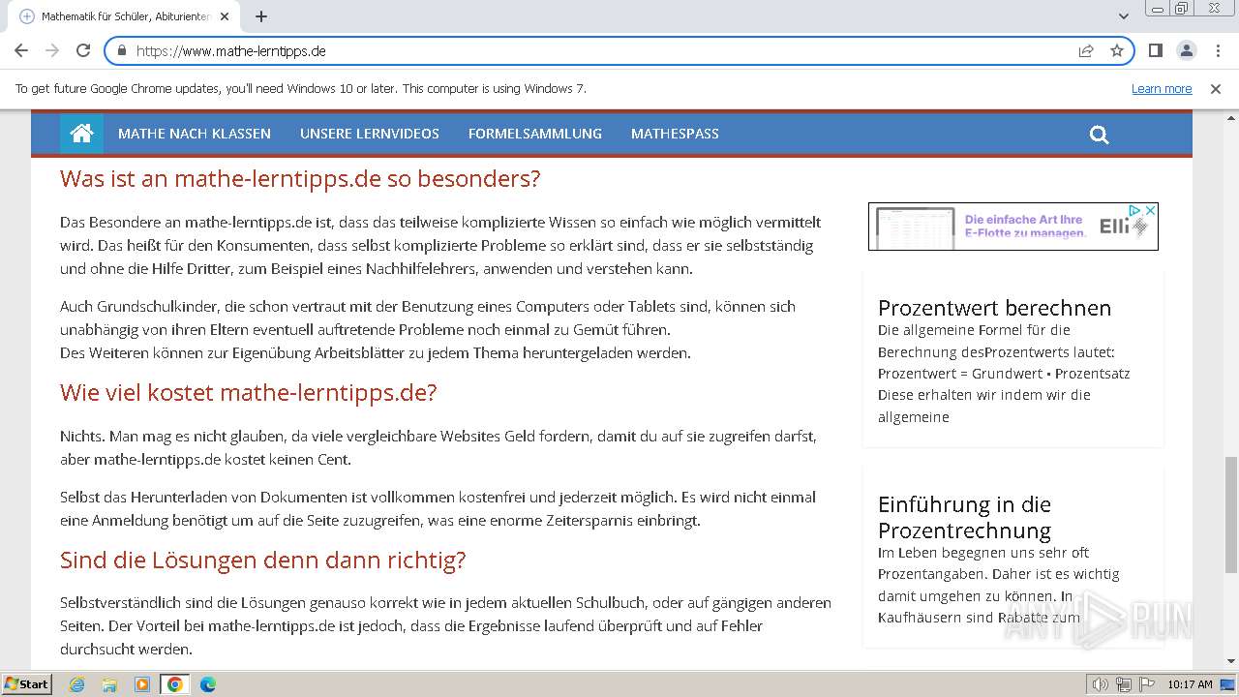Open FORMELSAMMLUNG menu item
1239x697 pixels.
click(535, 134)
